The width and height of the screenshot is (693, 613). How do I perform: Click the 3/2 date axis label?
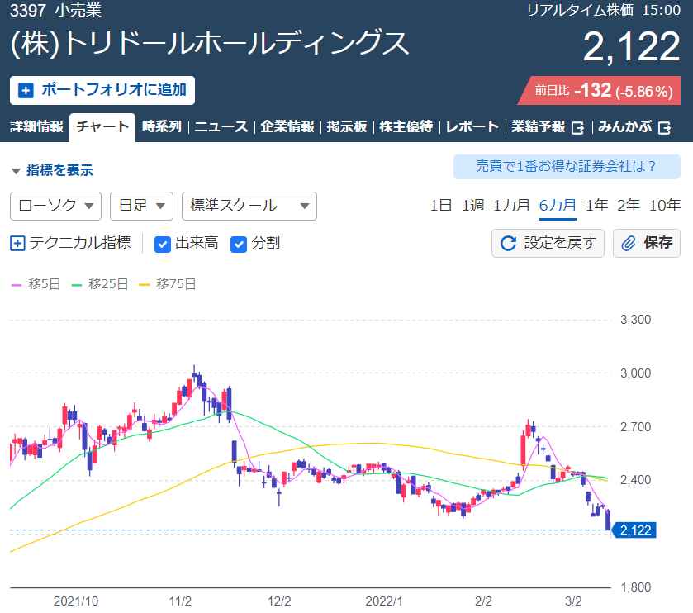[573, 601]
